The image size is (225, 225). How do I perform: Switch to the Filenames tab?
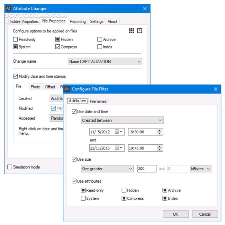point(98,101)
